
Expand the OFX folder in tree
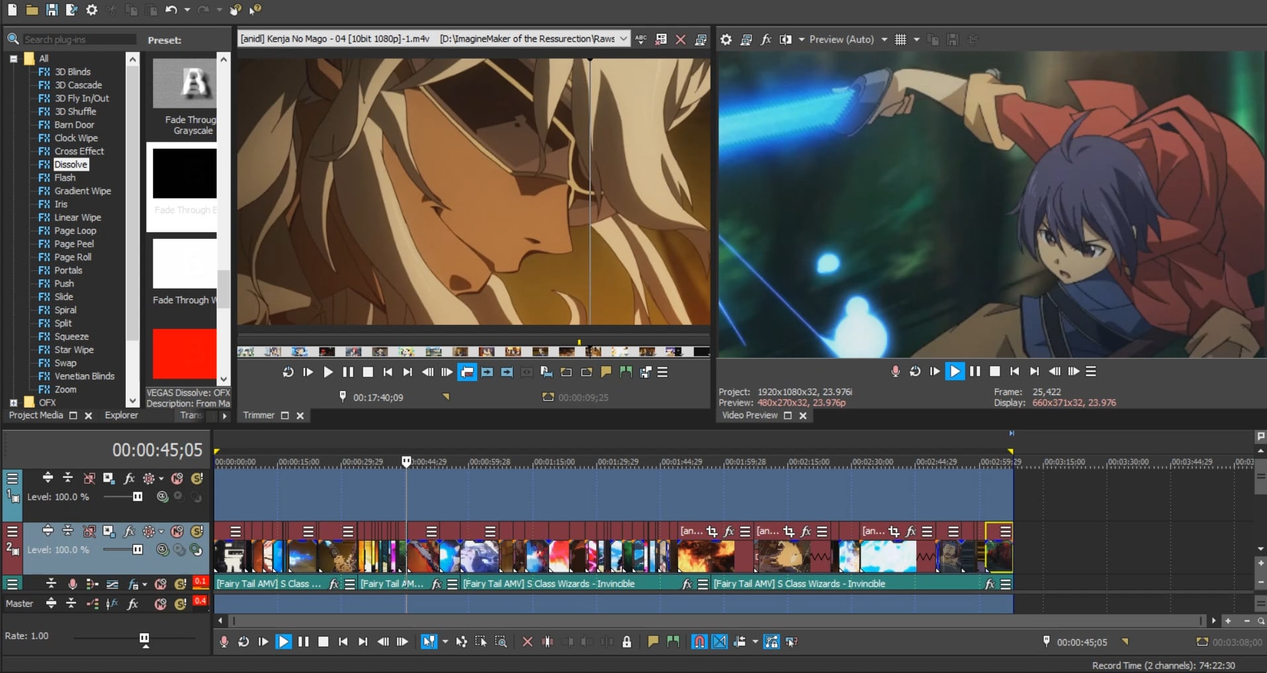[x=13, y=402]
